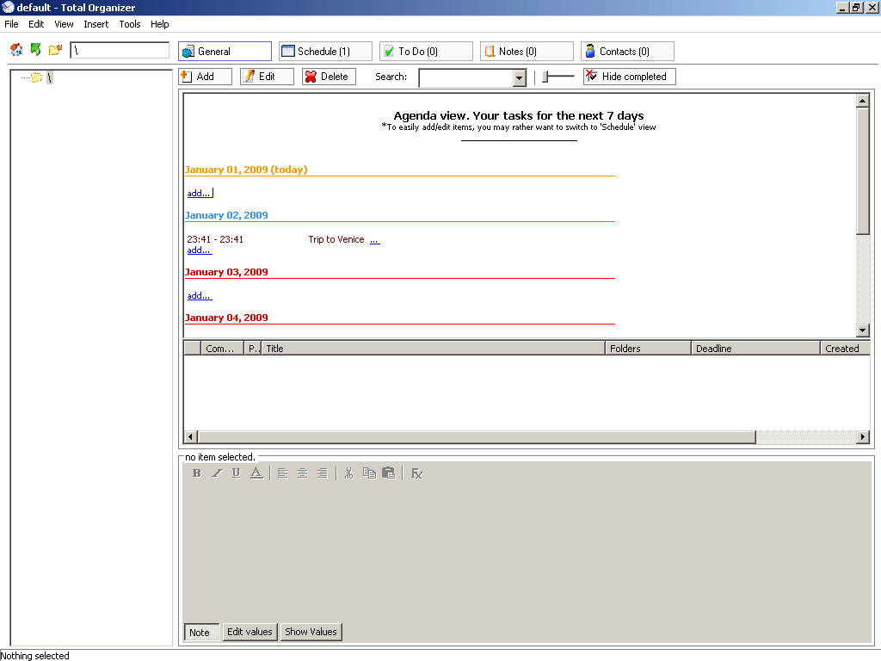Screen dimensions: 881x661
Task: Click add... under January 03, 2009
Action: point(199,295)
